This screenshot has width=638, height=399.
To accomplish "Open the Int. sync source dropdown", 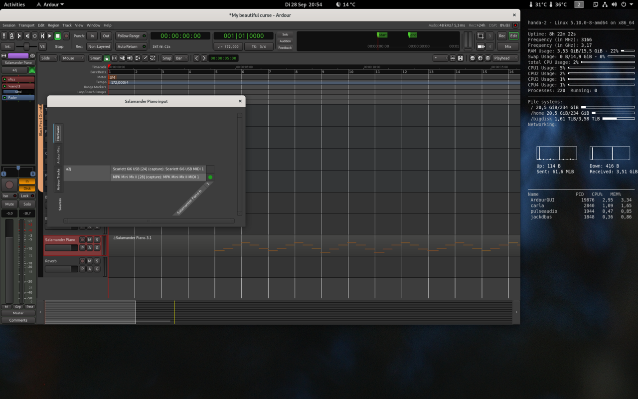I will 8,46.
